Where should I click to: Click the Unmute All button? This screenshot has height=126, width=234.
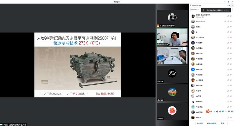pos(212,123)
